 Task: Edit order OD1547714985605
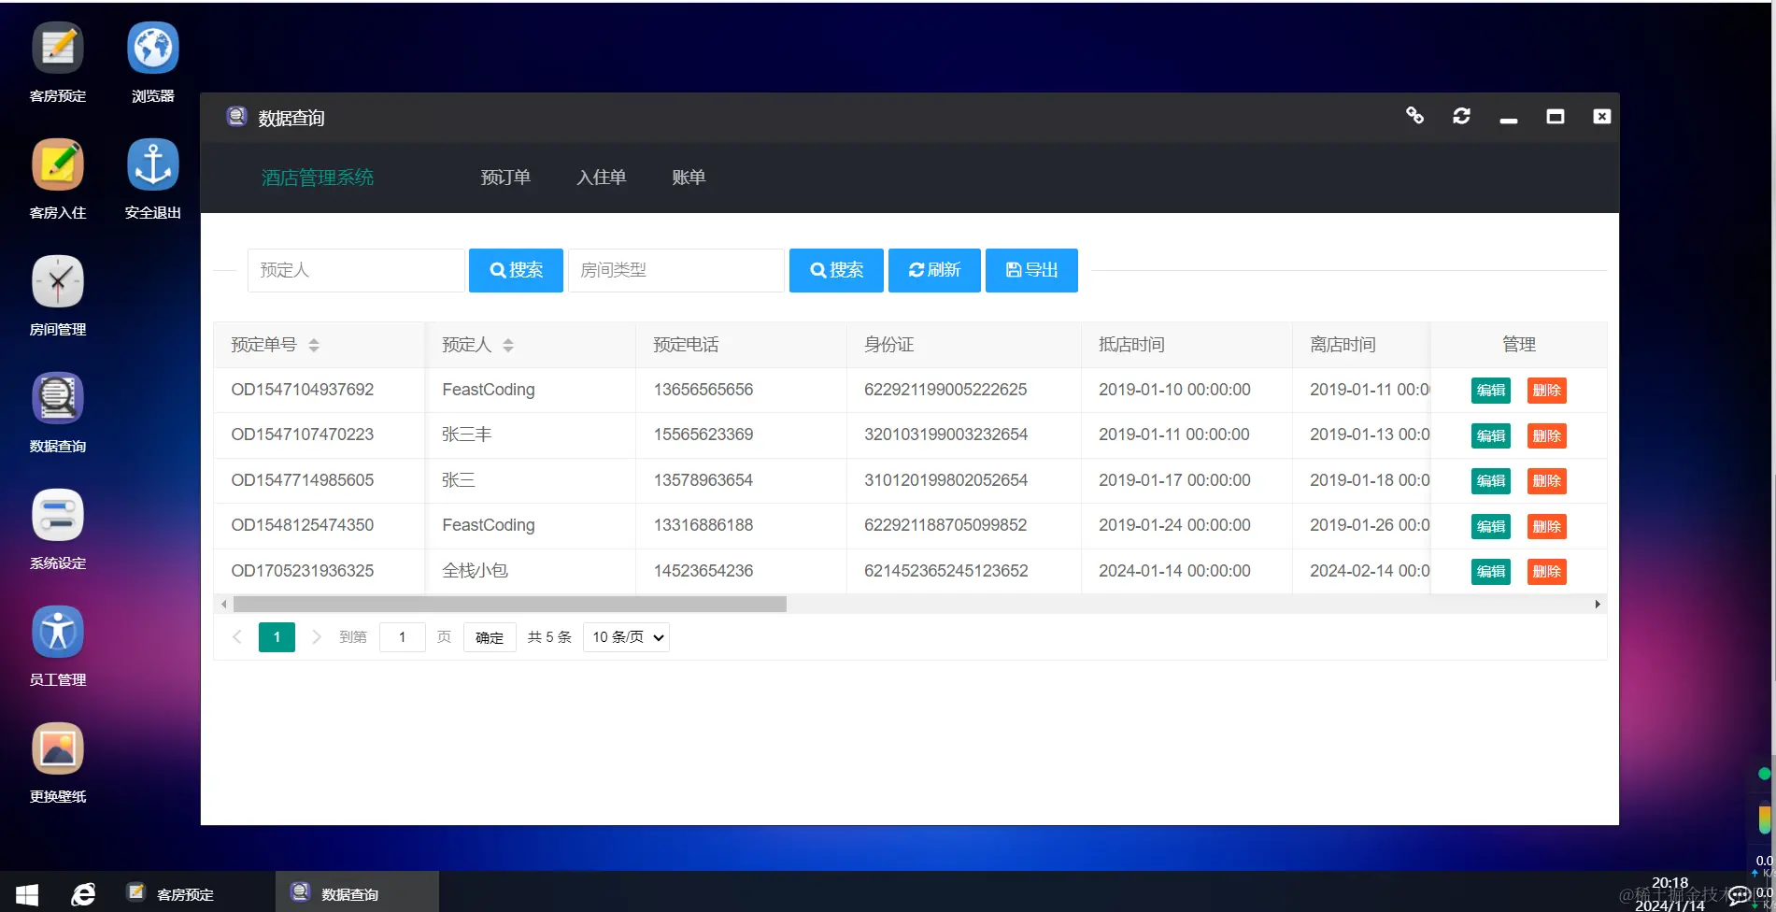pyautogui.click(x=1491, y=481)
